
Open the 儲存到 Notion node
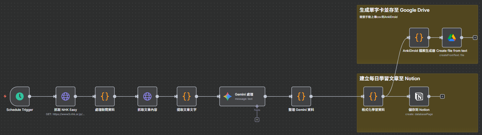(419, 96)
